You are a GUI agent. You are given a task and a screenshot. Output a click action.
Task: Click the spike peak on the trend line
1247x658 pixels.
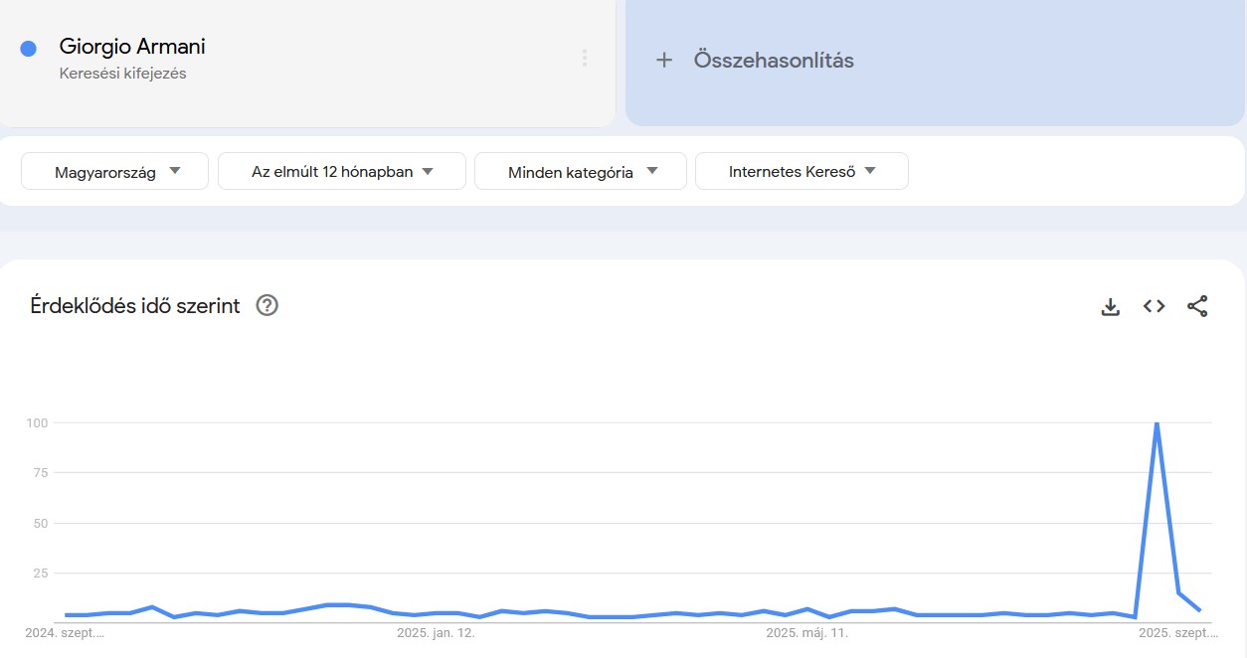point(1157,422)
